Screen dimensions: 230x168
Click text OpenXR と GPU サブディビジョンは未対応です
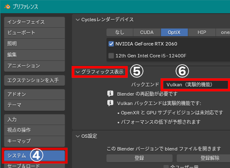tap(172, 113)
